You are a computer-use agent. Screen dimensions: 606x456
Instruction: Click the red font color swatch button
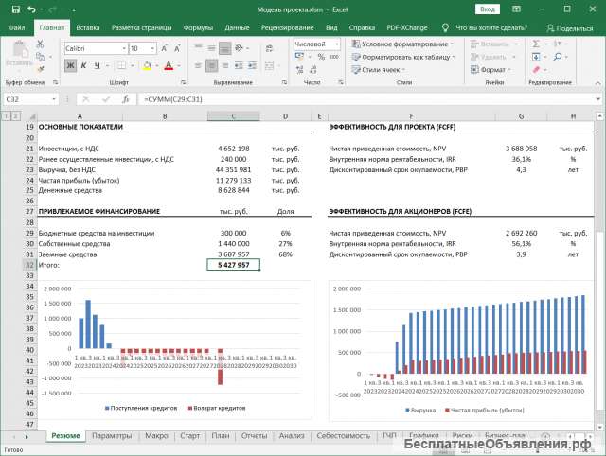coord(168,66)
